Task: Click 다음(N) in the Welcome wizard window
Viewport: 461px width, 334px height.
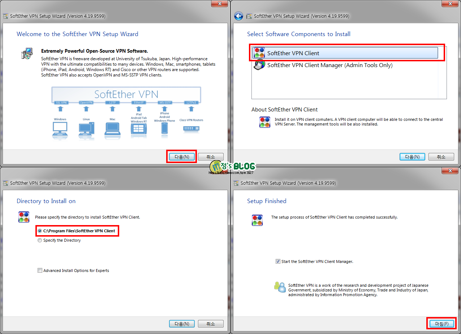Action: (x=182, y=157)
